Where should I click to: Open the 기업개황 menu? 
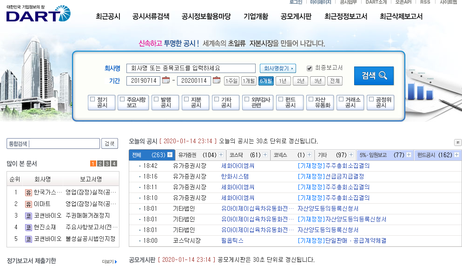click(x=256, y=17)
